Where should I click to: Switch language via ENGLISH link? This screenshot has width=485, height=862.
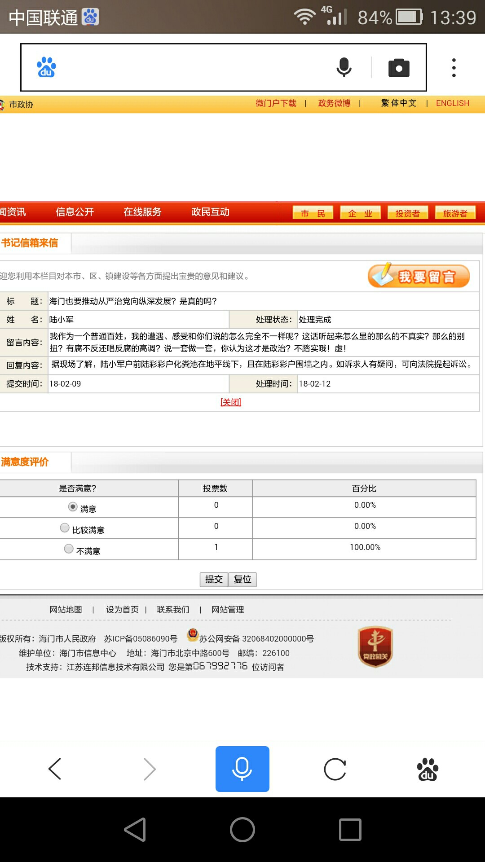click(x=452, y=103)
